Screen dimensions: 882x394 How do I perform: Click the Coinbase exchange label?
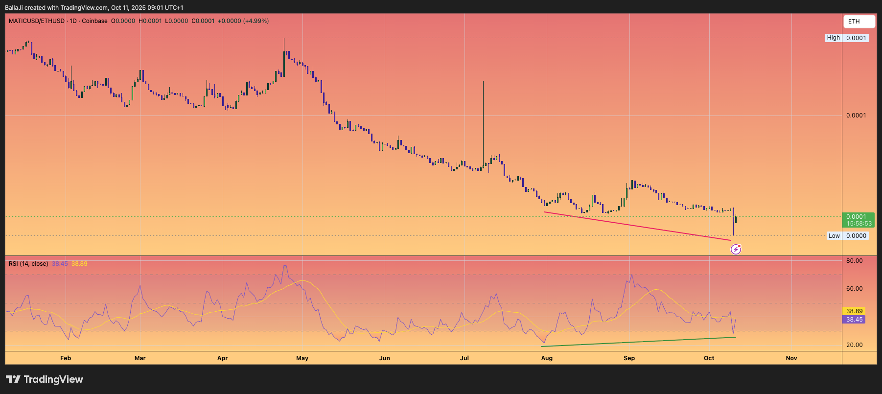pos(94,21)
